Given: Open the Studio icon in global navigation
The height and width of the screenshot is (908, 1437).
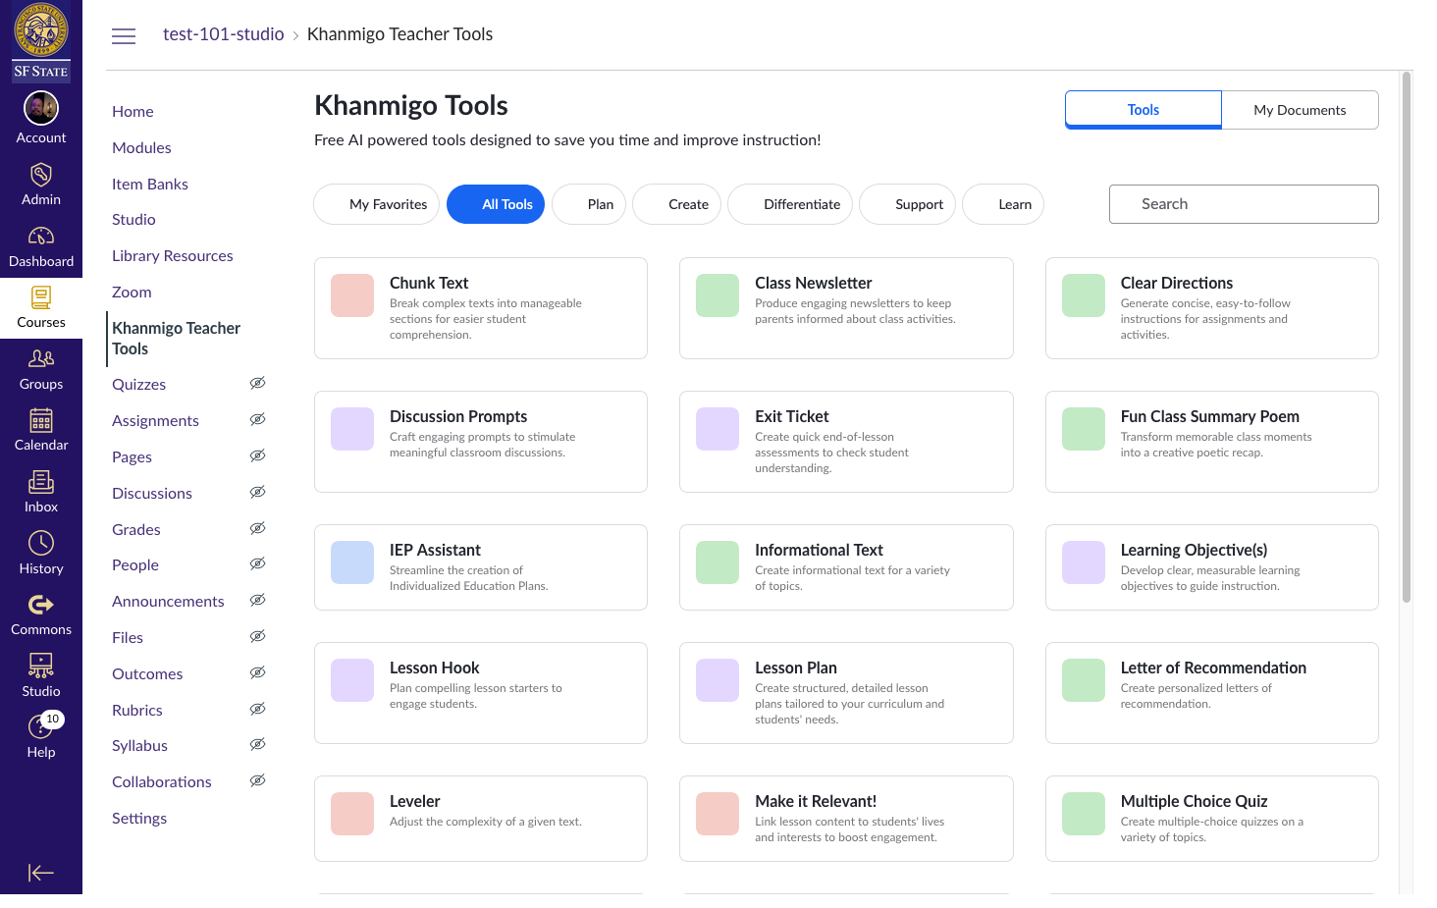Looking at the screenshot, I should pyautogui.click(x=41, y=667).
